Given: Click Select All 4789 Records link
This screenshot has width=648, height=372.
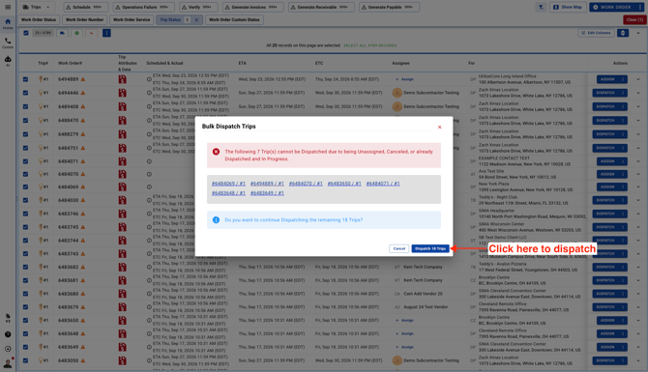Looking at the screenshot, I should pos(369,45).
